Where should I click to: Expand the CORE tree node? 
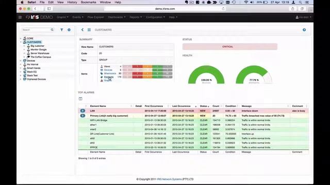(x=21, y=39)
